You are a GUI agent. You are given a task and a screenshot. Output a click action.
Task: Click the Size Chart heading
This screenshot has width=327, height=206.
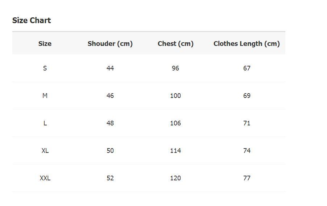coord(32,21)
